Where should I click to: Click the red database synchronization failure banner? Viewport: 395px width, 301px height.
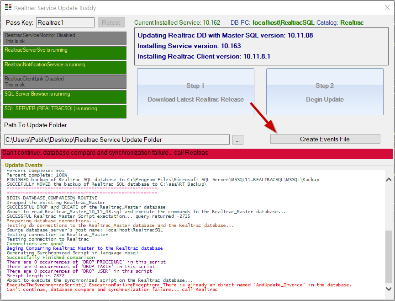(x=197, y=153)
